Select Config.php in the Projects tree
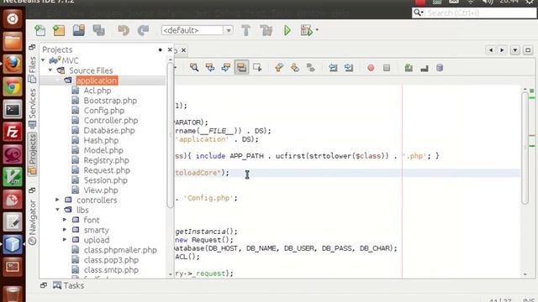This screenshot has width=538, height=302. pos(104,110)
